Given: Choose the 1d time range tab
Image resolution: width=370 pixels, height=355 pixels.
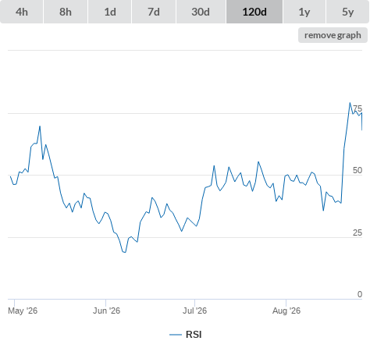Looking at the screenshot, I should (x=110, y=12).
